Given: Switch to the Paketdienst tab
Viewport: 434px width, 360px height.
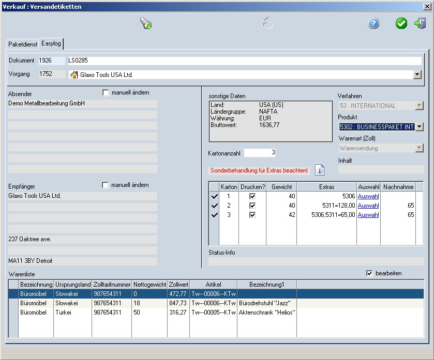Looking at the screenshot, I should (23, 44).
